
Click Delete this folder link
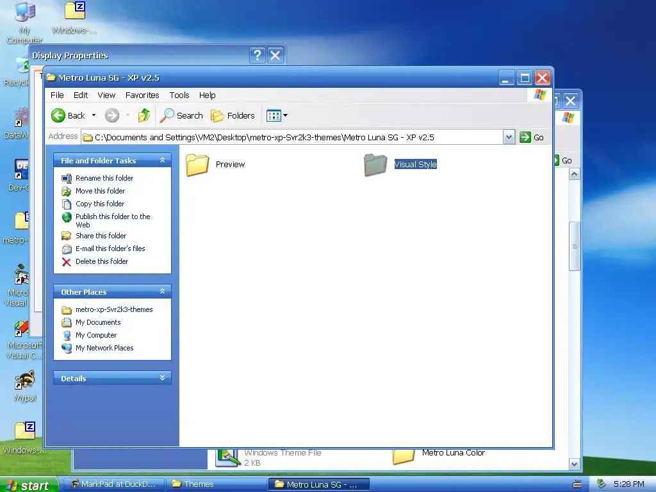102,261
